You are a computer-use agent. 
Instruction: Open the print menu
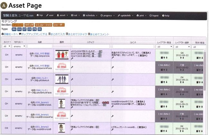[x=141, y=16]
